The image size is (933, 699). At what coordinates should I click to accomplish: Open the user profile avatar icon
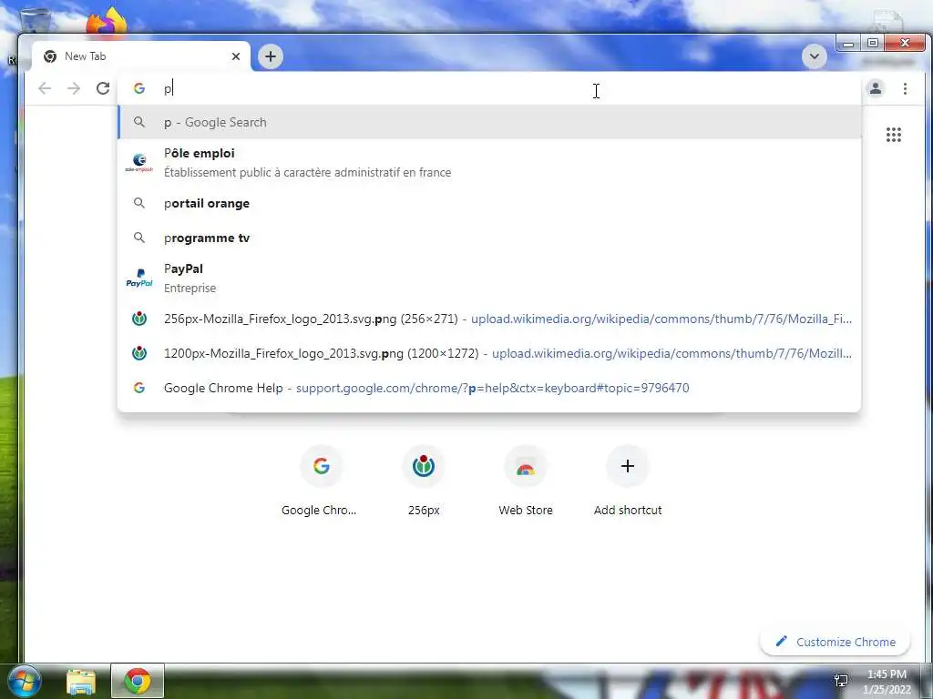pos(876,88)
